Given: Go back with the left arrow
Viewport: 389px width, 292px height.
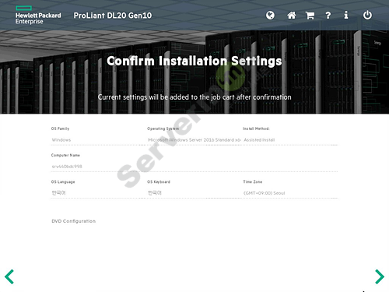Looking at the screenshot, I should tap(9, 276).
